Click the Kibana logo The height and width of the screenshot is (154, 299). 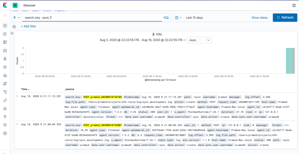[5, 5]
